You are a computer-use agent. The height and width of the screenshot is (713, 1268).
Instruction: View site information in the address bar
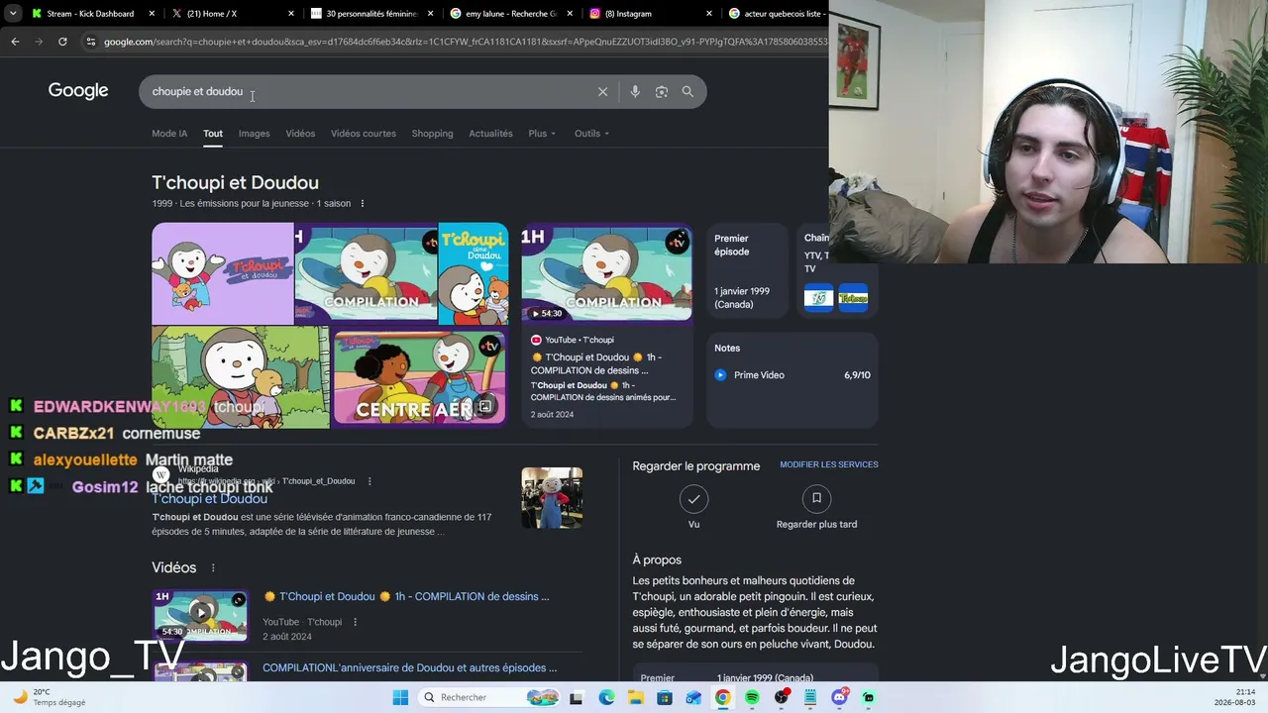91,42
